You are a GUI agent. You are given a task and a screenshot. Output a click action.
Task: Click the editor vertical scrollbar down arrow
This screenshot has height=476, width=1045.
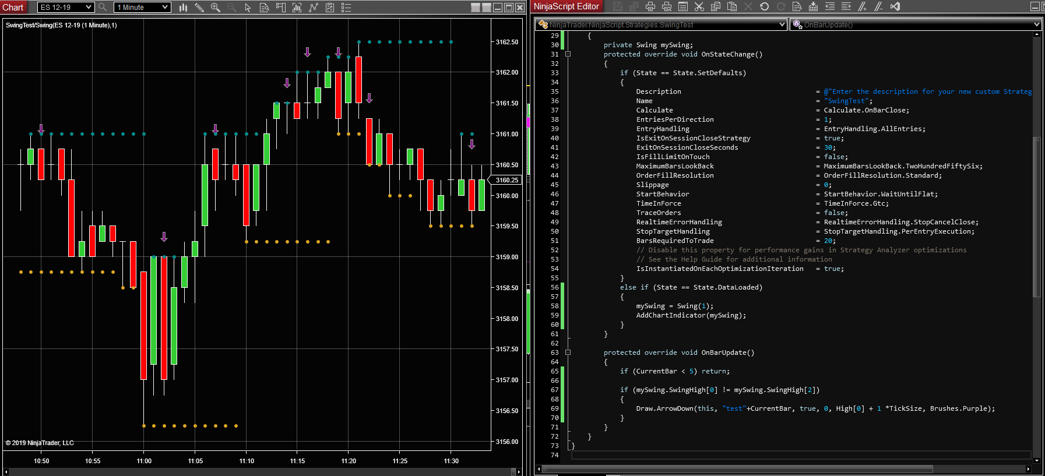coord(1036,460)
